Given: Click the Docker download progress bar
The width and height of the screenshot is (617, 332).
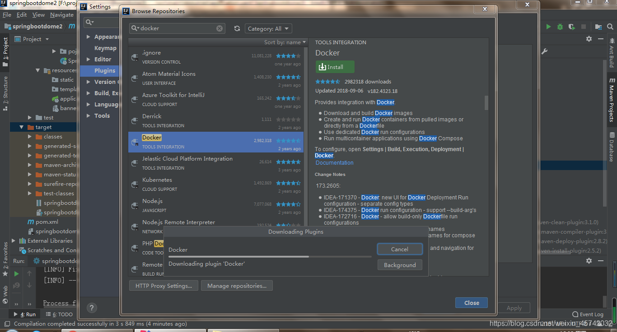Looking at the screenshot, I should tap(270, 257).
